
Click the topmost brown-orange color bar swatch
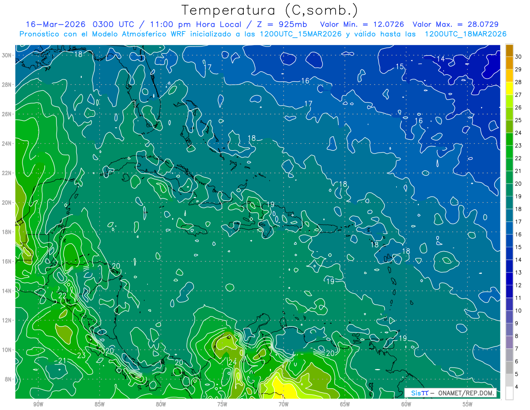tap(509, 50)
